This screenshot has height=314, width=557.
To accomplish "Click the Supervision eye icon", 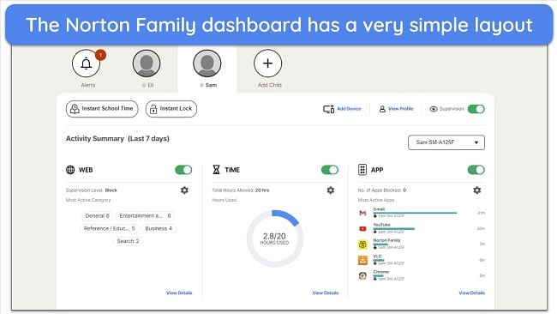I will click(x=434, y=109).
